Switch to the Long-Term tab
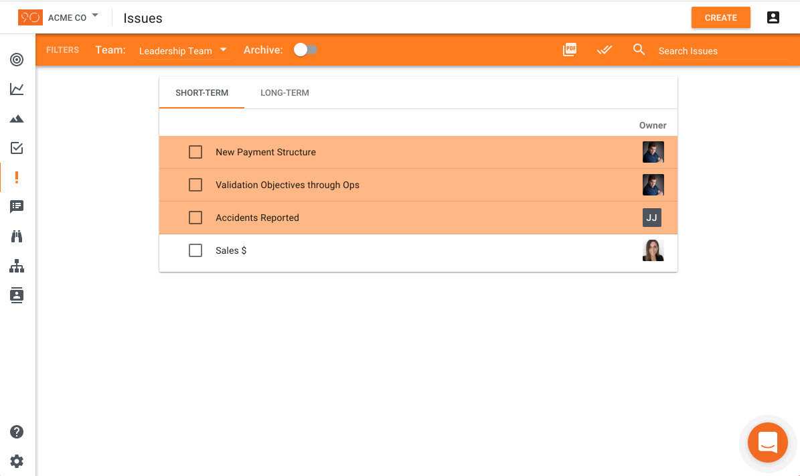The height and width of the screenshot is (476, 800). coord(285,92)
